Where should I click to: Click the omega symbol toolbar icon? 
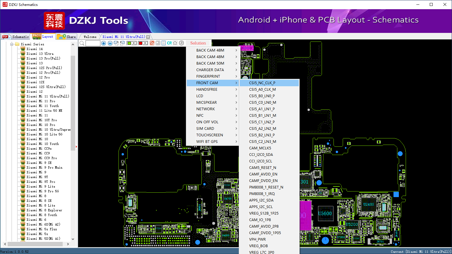(175, 43)
